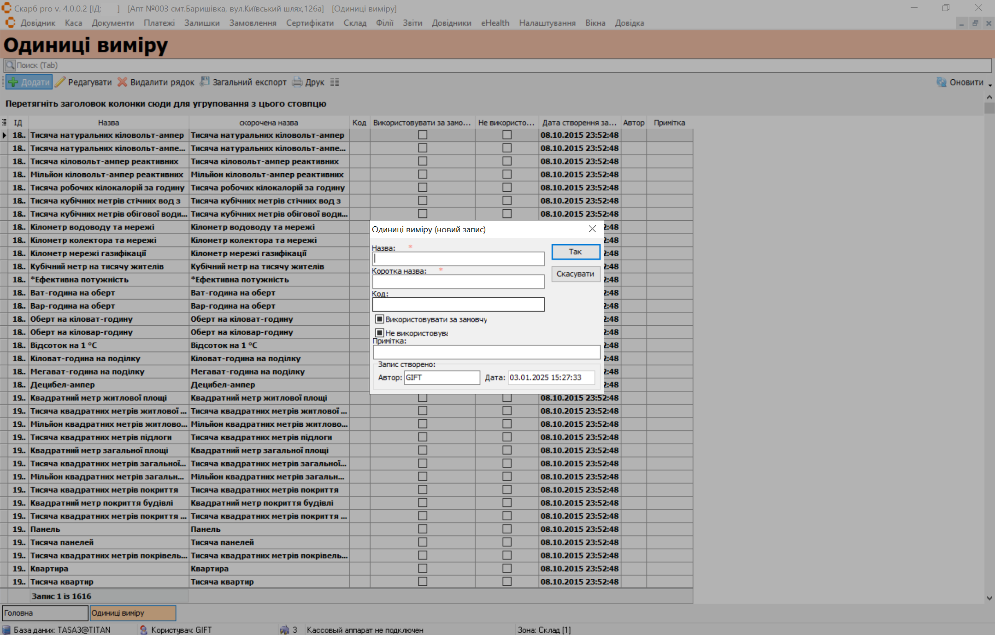Check Використовувати за замовчуванням in dialog
Viewport: 995px width, 635px height.
[380, 319]
